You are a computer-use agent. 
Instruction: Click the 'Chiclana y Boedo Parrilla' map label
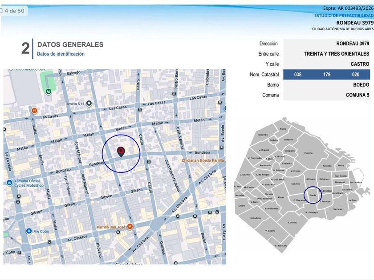coord(203,160)
